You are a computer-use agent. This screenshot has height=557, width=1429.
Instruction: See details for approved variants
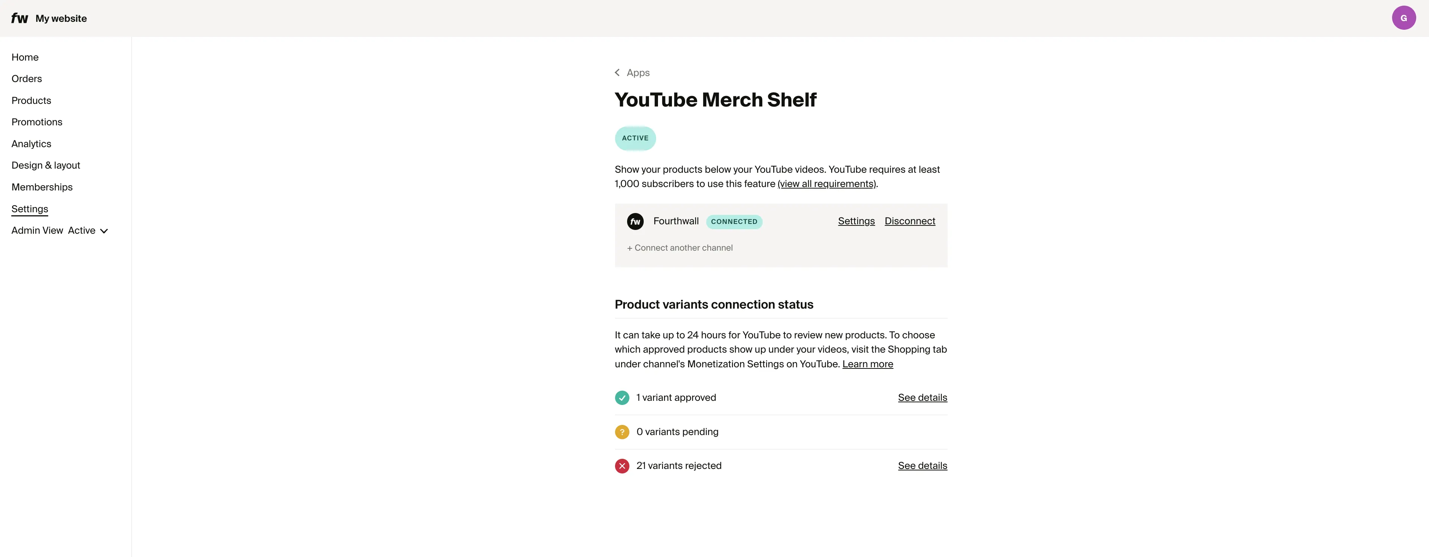point(922,397)
